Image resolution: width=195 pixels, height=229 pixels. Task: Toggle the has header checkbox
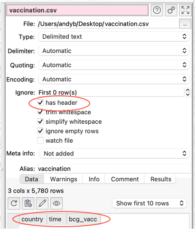[40, 102]
